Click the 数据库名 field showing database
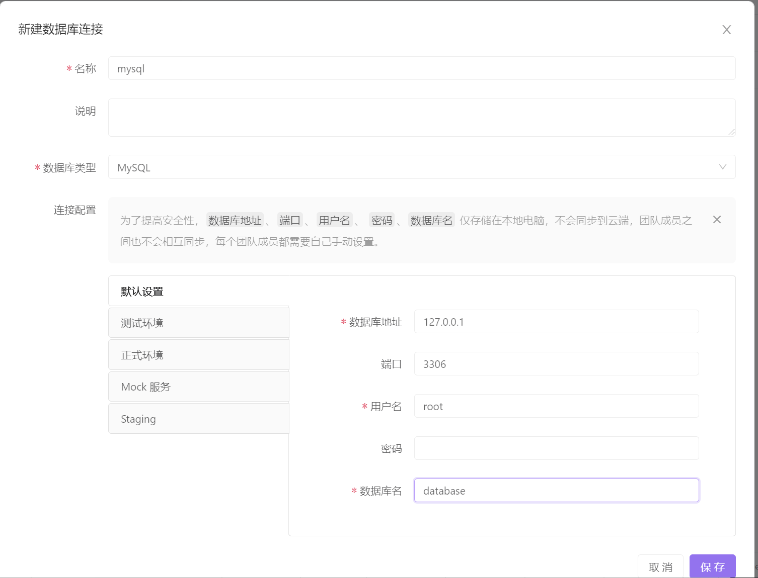Image resolution: width=758 pixels, height=578 pixels. point(556,491)
